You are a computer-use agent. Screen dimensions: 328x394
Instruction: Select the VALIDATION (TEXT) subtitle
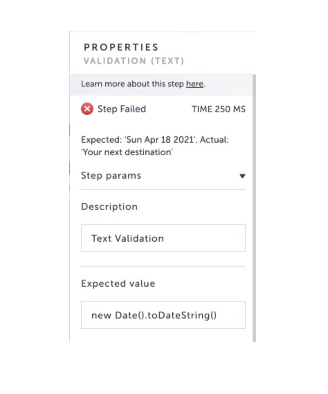(x=134, y=61)
